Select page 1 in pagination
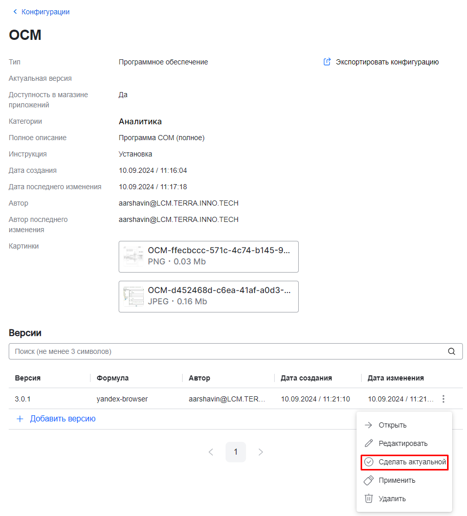Viewport: 467px width, 516px height. coord(236,452)
